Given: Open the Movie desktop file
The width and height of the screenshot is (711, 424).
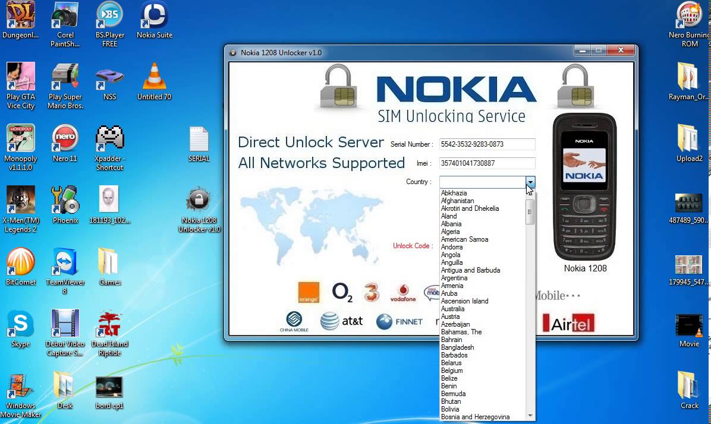Looking at the screenshot, I should [689, 331].
